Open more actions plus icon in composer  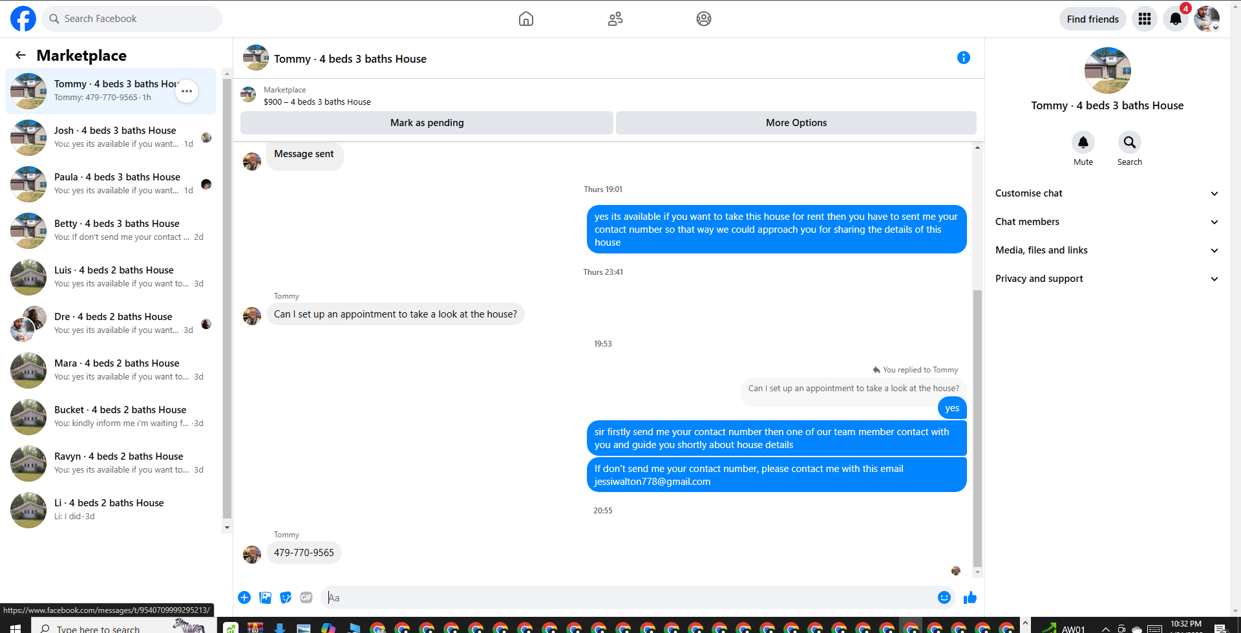tap(244, 597)
